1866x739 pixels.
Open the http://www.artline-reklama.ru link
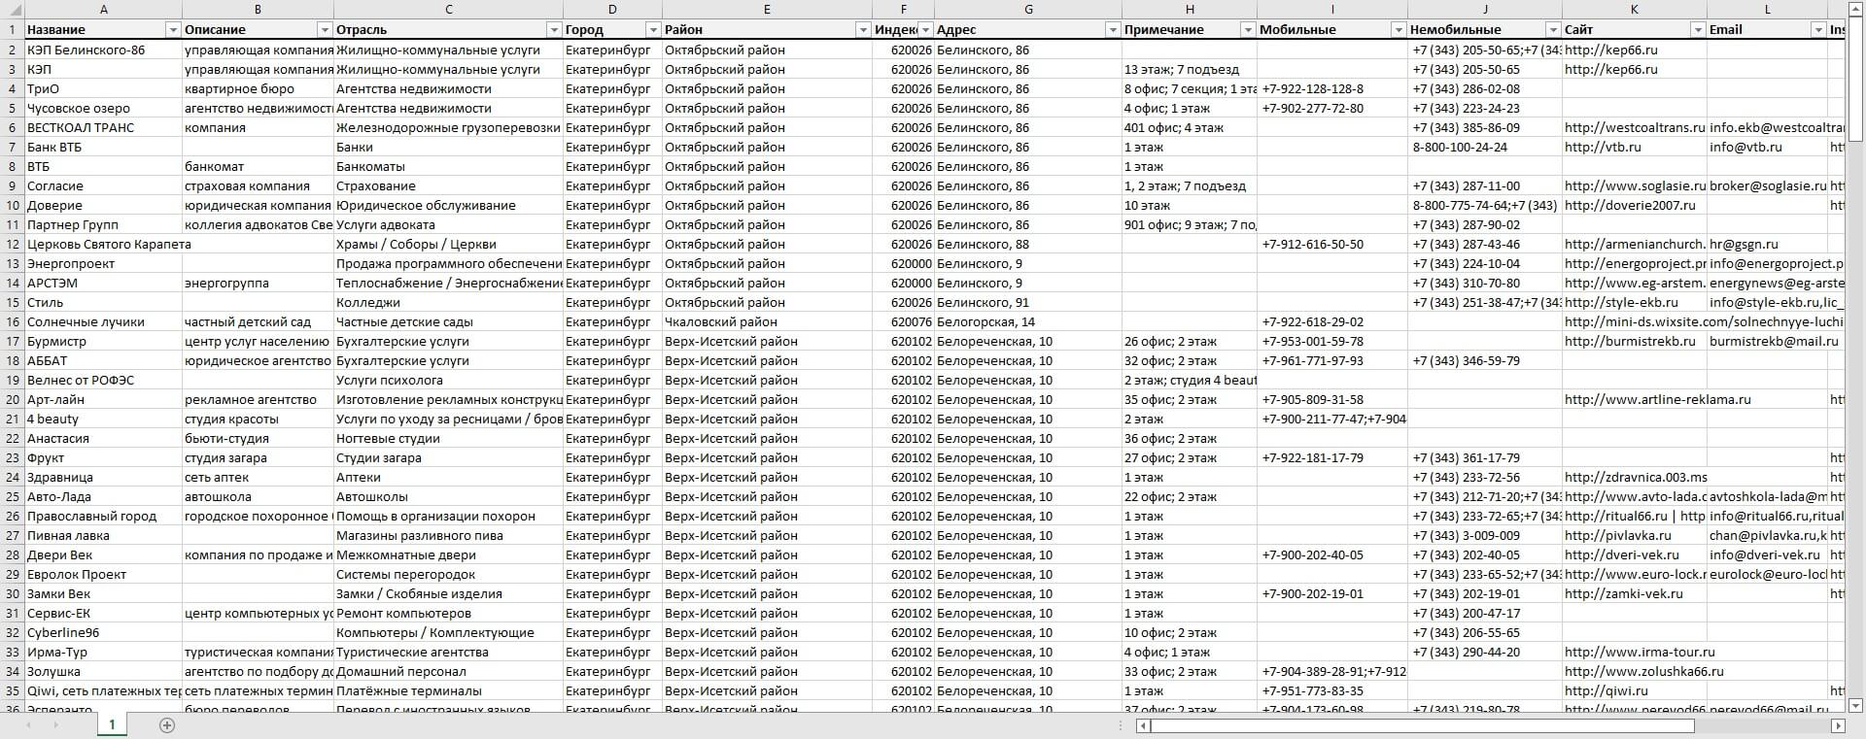point(1658,399)
